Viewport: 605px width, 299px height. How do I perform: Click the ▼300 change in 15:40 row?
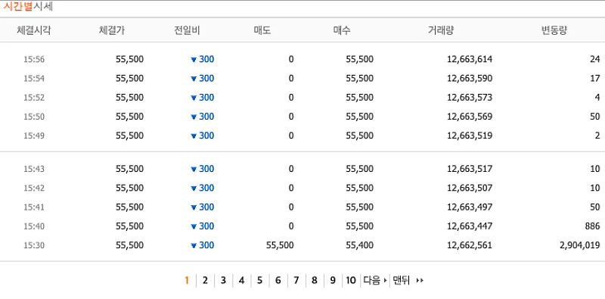[203, 226]
